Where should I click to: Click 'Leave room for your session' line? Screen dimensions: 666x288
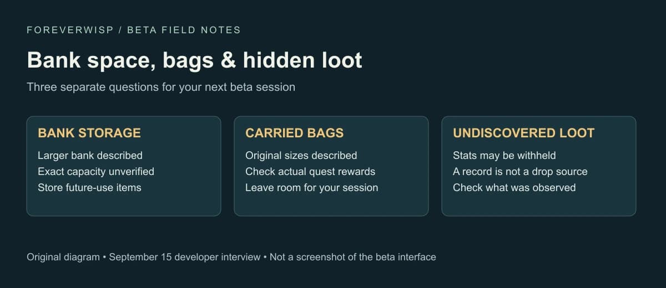coord(311,187)
